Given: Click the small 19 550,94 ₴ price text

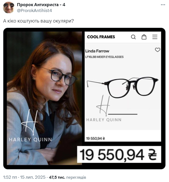Looking at the screenshot, I should (x=95, y=139).
